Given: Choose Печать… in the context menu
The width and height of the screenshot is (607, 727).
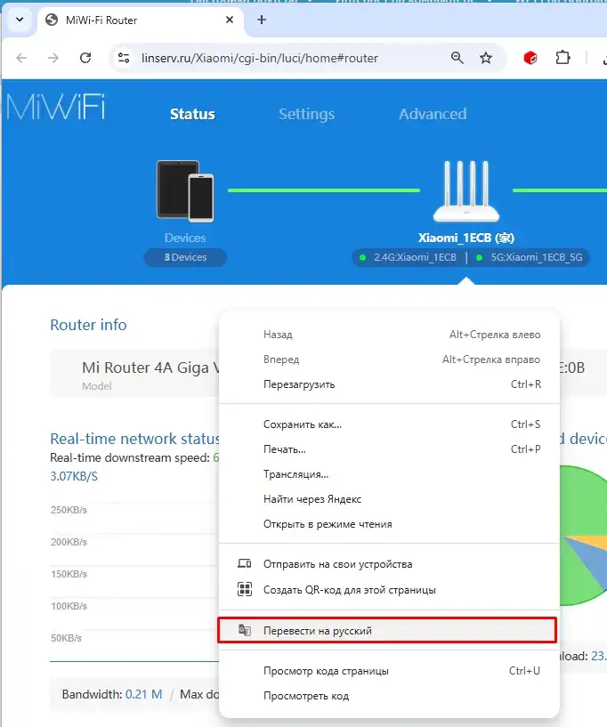Looking at the screenshot, I should 389,449.
